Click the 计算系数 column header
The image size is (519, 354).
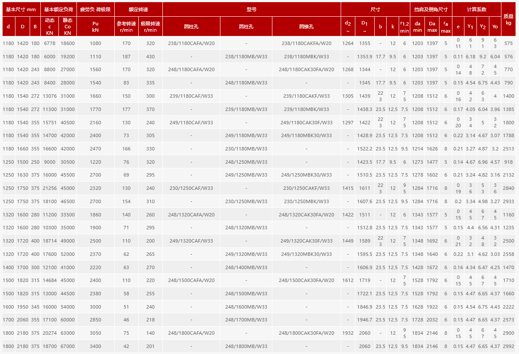click(476, 9)
